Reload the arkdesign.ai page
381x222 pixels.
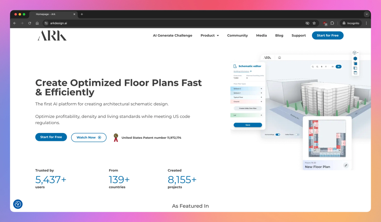30,23
